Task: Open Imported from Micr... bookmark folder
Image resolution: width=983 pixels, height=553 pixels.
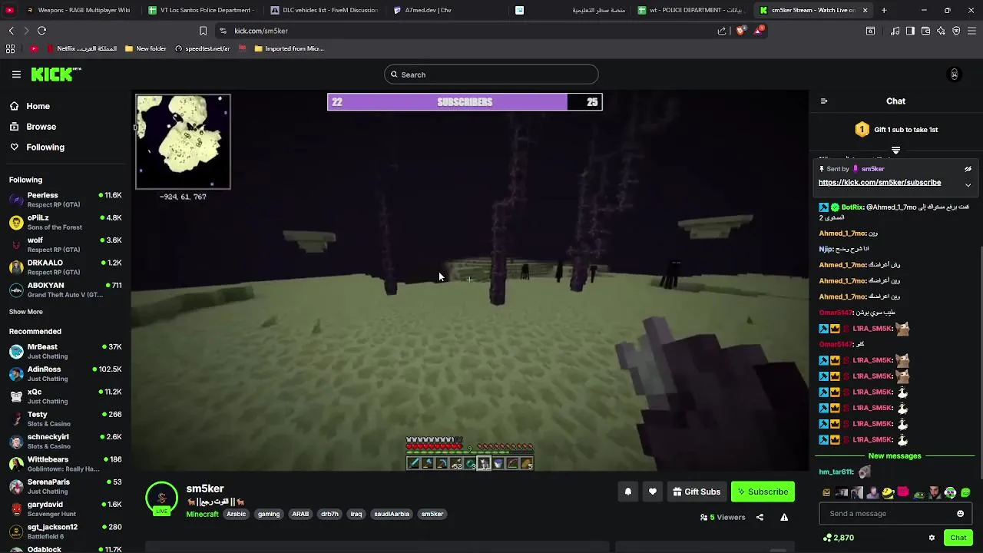Action: click(289, 48)
